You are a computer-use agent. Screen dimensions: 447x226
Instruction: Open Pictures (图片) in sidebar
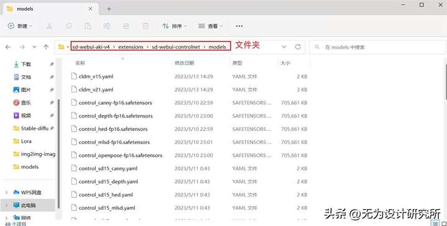[26, 90]
